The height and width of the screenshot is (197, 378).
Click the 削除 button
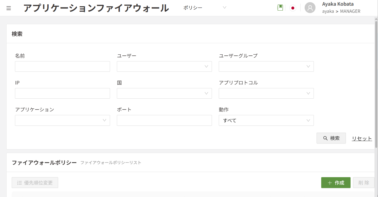click(x=364, y=183)
